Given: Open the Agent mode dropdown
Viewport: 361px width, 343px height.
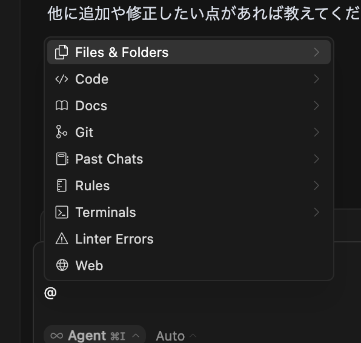Looking at the screenshot, I should 94,335.
